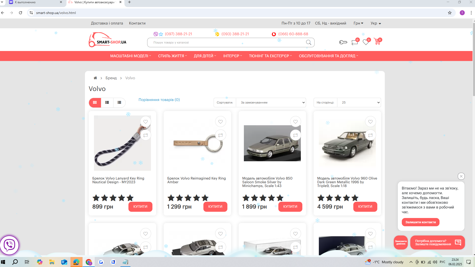
Task: View site information icon in the address bar
Action: coord(31,13)
